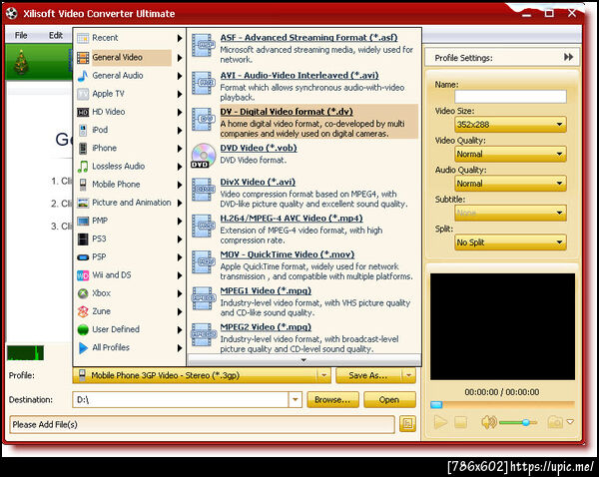Choose AVI - Audio-Video Interleaved format
The image size is (599, 477).
(x=299, y=75)
